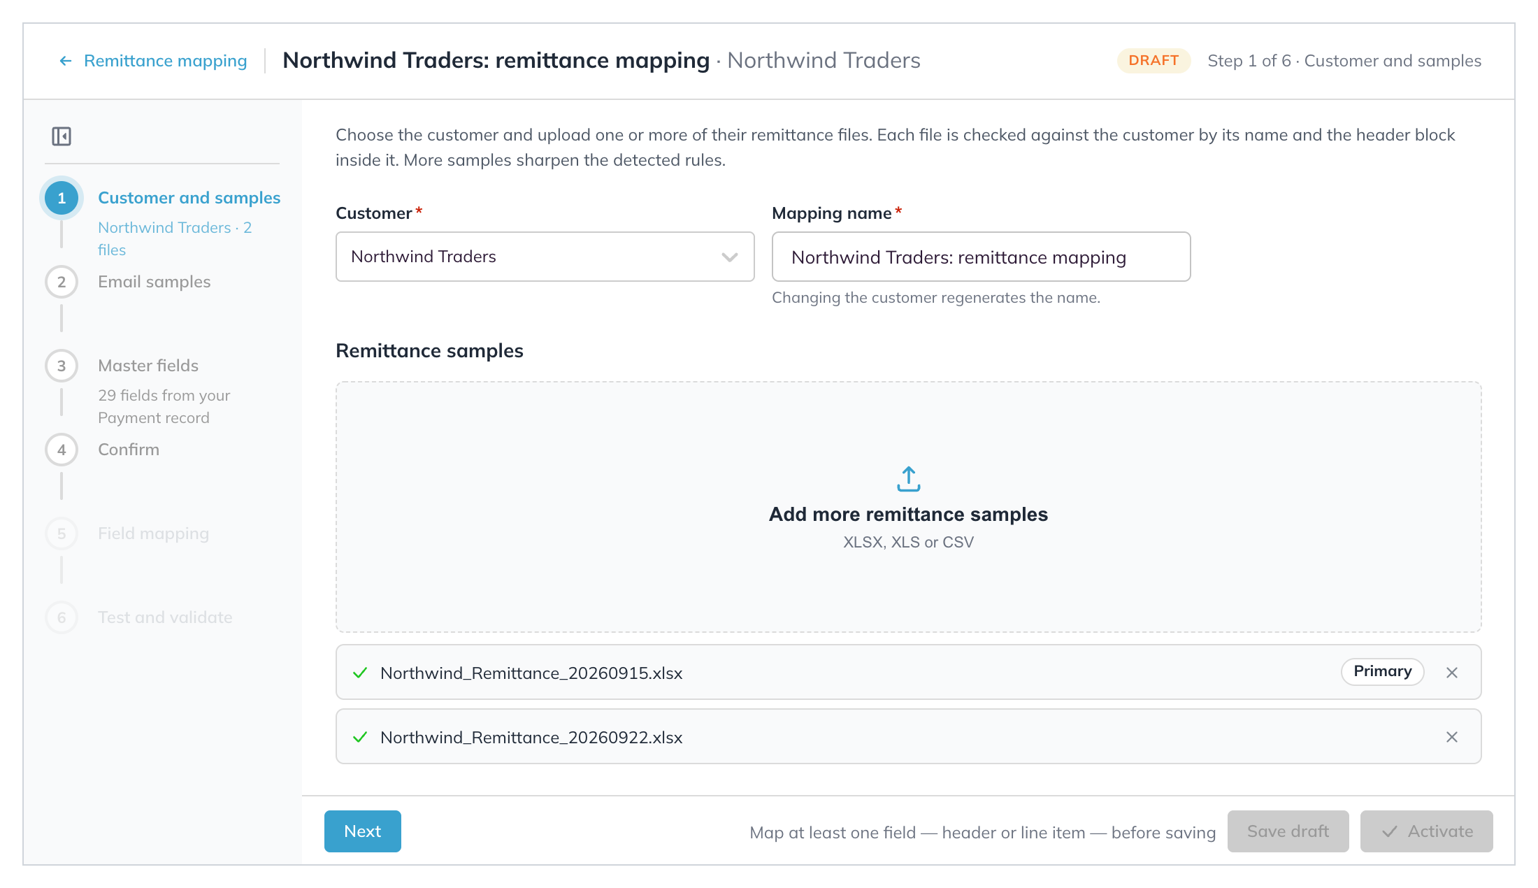The height and width of the screenshot is (888, 1538).
Task: Click the DRAFT status badge
Action: point(1153,61)
